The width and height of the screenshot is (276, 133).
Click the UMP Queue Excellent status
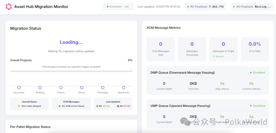coord(258,106)
